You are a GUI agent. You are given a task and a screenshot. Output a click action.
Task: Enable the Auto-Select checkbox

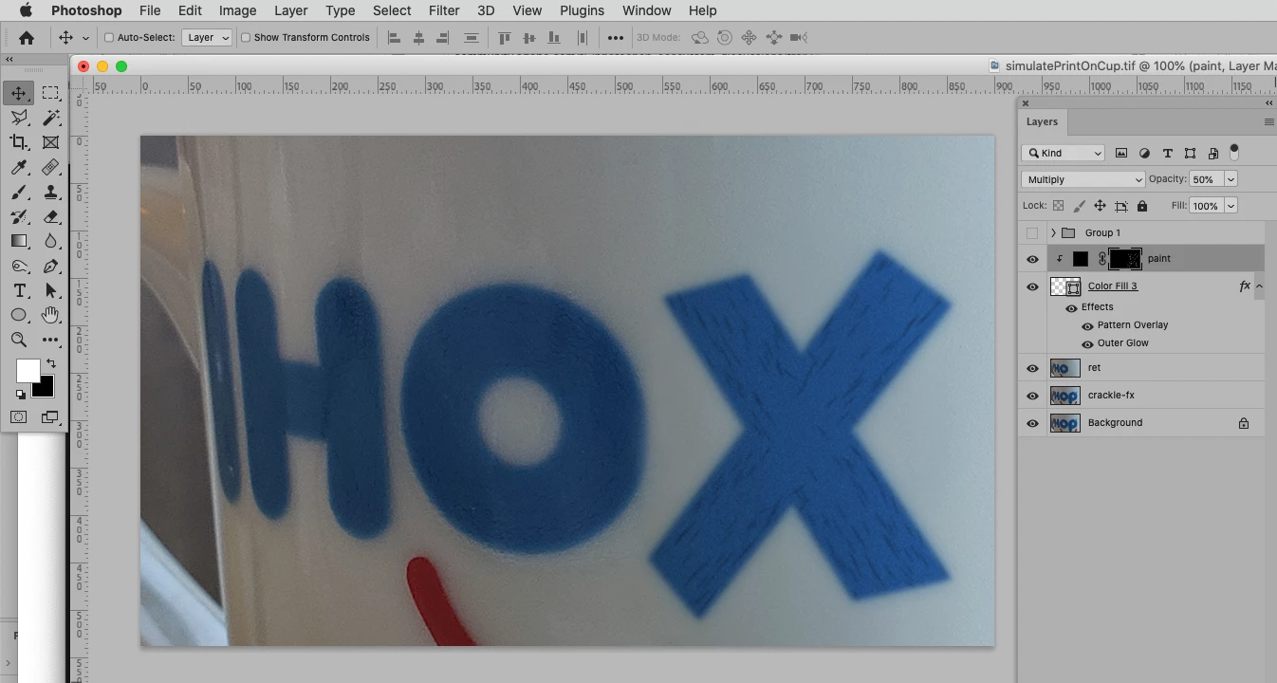[x=109, y=38]
